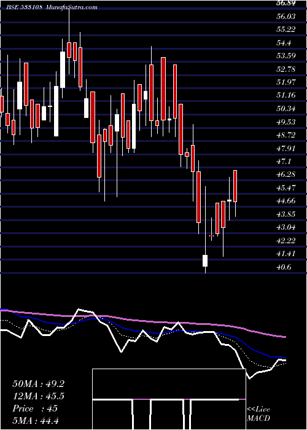Select the 42.22 price axis label

point(286,241)
